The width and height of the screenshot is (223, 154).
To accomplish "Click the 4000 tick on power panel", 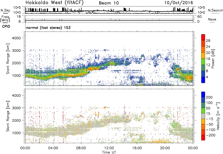I will 16,38.
